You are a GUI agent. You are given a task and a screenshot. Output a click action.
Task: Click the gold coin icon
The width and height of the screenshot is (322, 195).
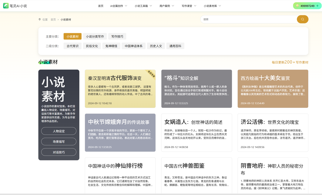tap(297, 6)
